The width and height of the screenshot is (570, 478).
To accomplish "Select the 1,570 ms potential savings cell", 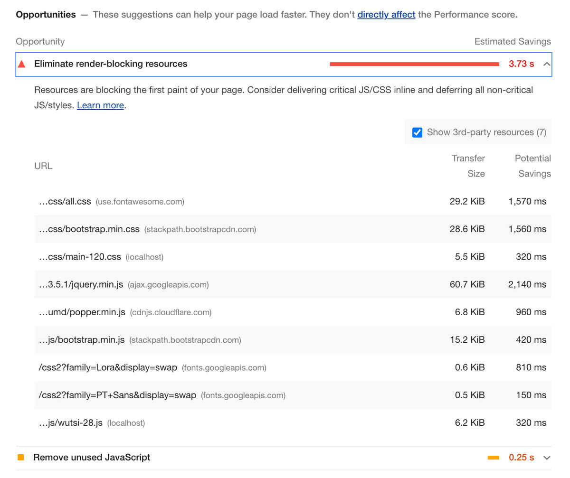I will click(x=527, y=202).
